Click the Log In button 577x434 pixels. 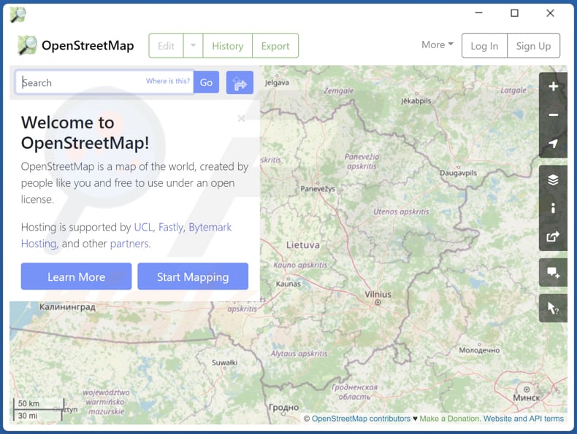pyautogui.click(x=484, y=45)
